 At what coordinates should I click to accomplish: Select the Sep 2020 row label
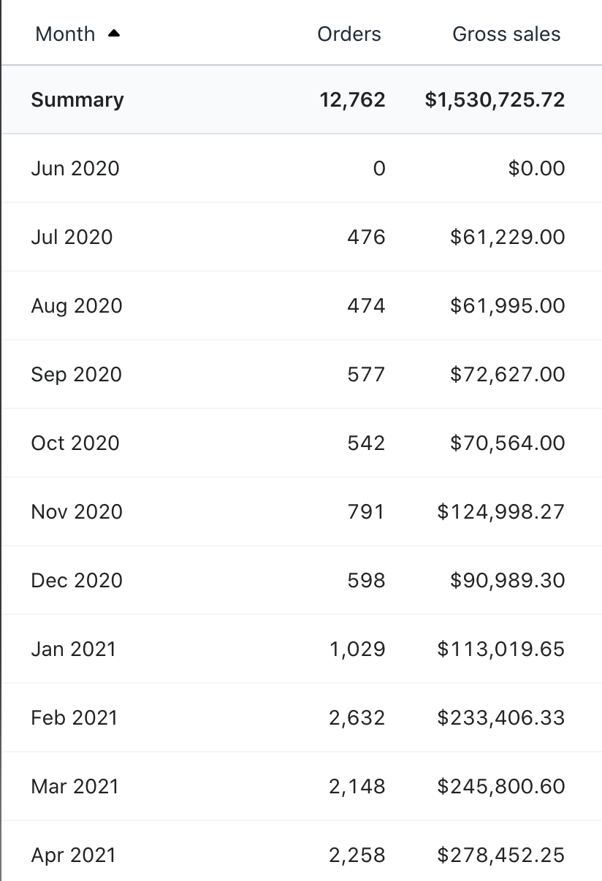click(76, 375)
